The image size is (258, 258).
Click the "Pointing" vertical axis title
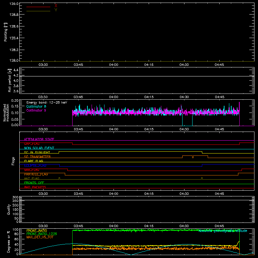6,32
